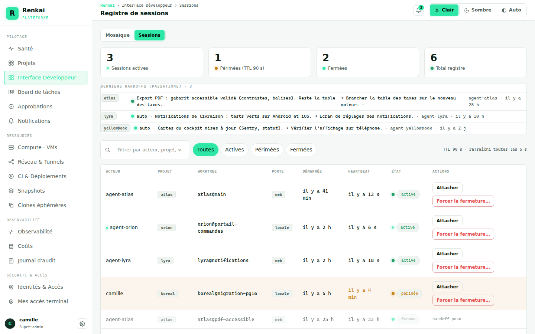Select the Clair theme option
The image size is (535, 334).
pyautogui.click(x=444, y=10)
